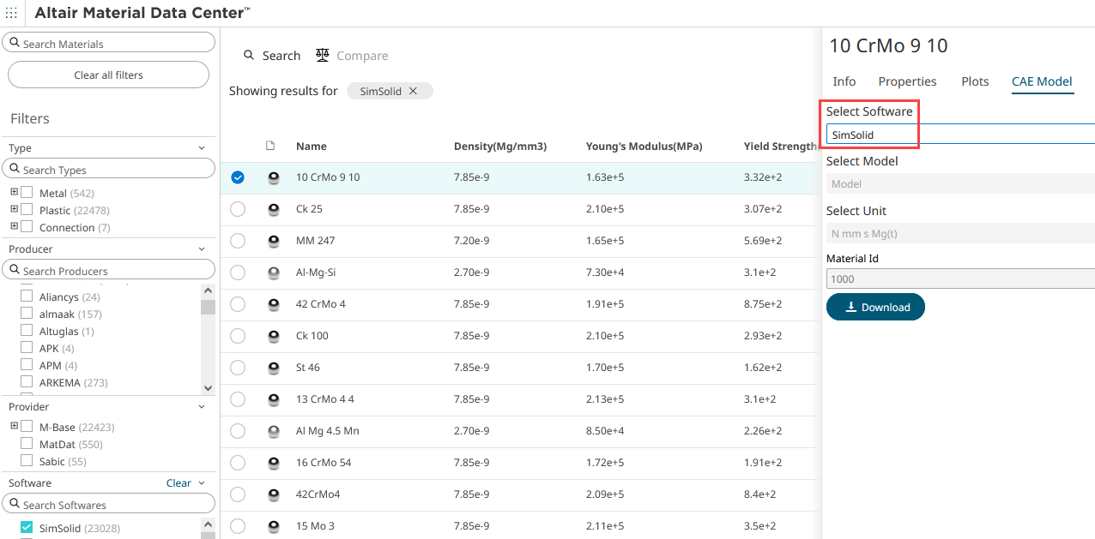Check the Metal type checkbox
The image size is (1095, 539).
coord(27,193)
